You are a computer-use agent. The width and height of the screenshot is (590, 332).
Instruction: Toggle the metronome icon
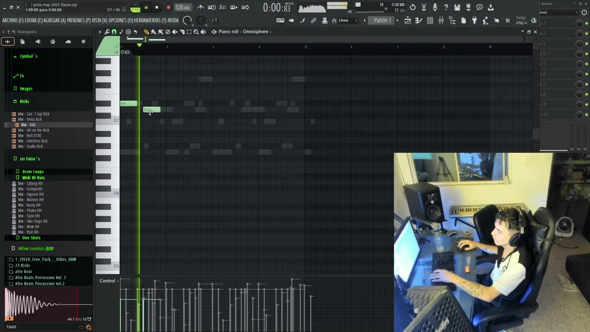click(201, 7)
